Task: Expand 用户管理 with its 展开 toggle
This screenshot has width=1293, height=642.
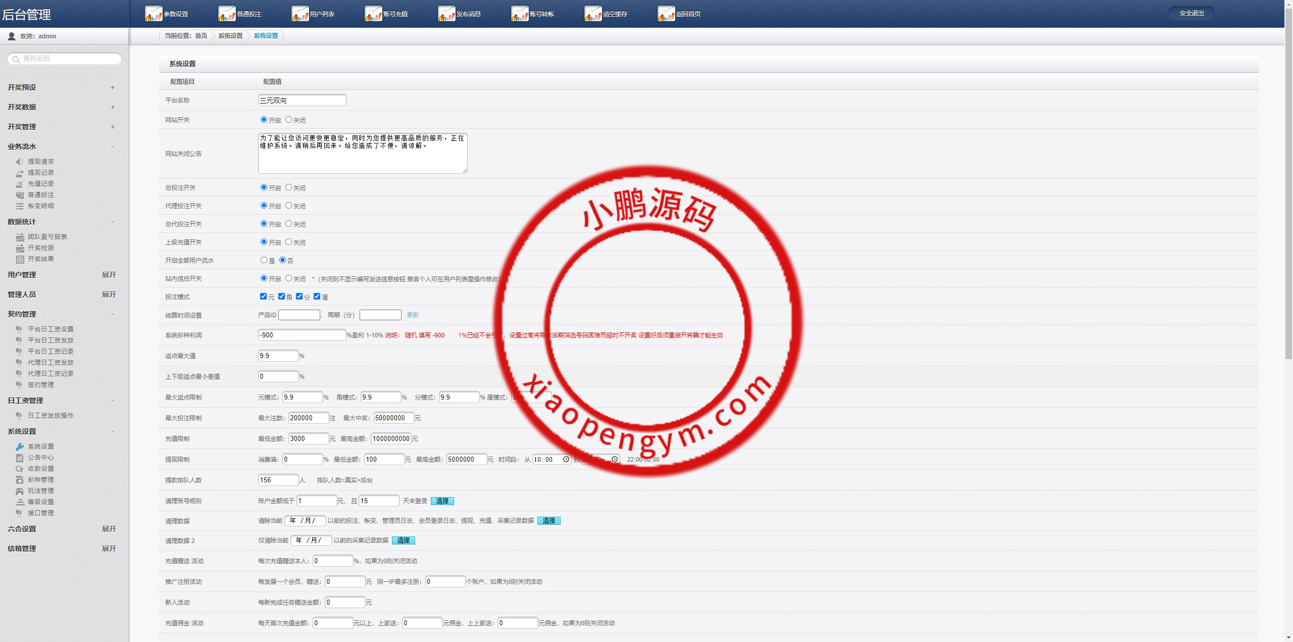Action: [109, 275]
